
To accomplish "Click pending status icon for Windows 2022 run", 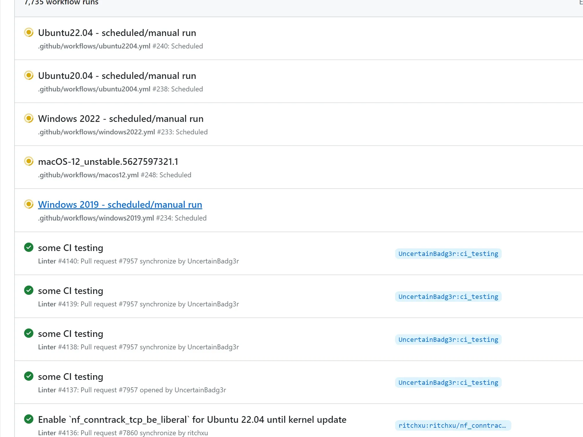I will pyautogui.click(x=29, y=118).
